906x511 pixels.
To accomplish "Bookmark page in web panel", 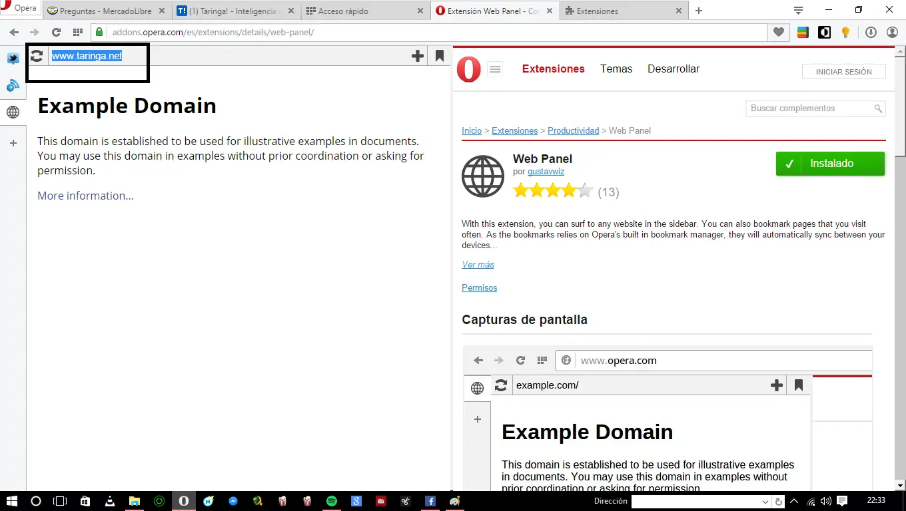I will click(x=440, y=56).
